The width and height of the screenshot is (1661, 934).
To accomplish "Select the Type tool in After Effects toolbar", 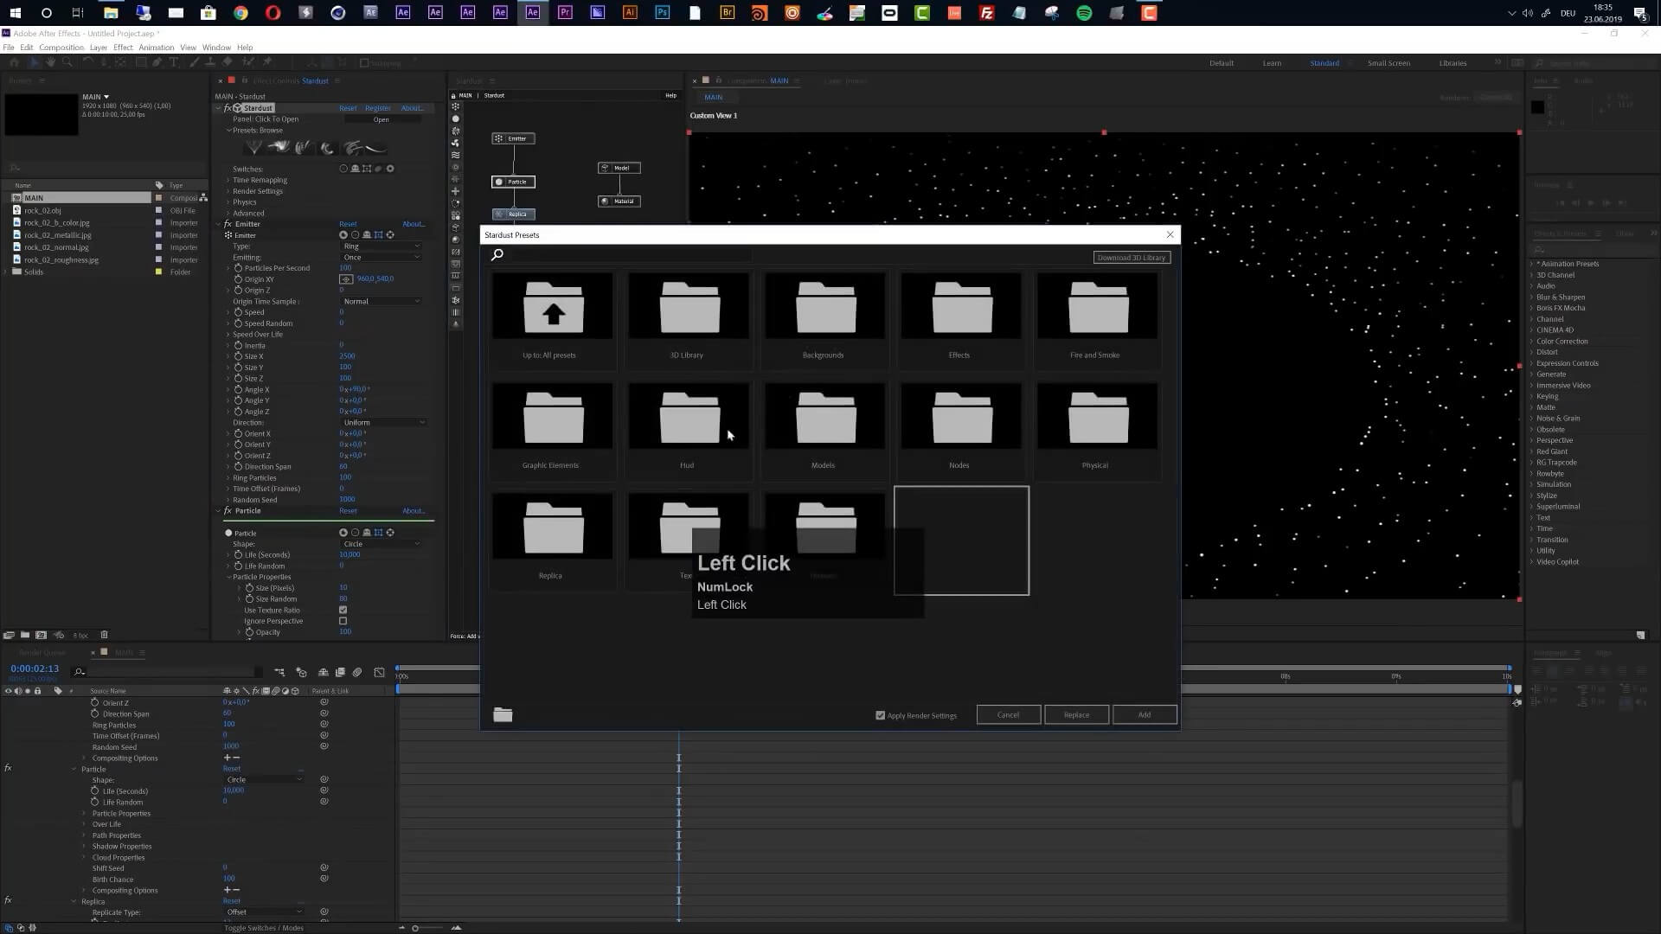I will click(174, 62).
